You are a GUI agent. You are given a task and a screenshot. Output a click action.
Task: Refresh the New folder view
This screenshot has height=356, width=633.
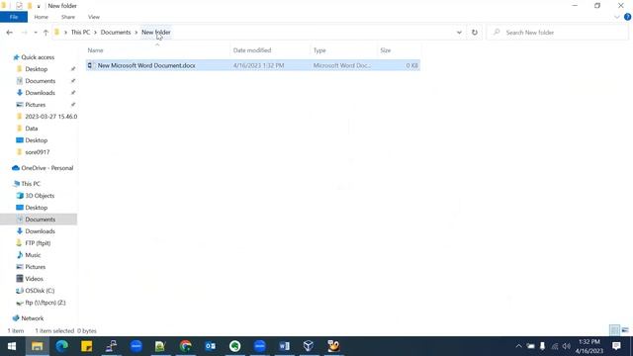point(475,33)
